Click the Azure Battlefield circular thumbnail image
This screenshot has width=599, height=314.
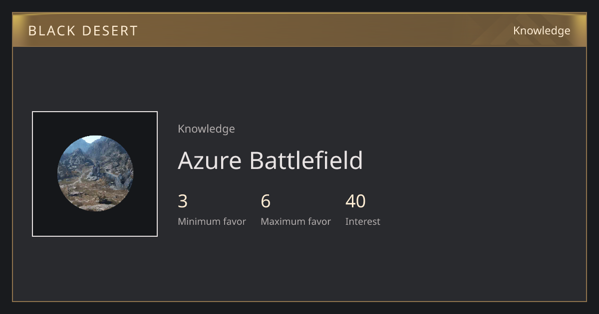click(x=95, y=173)
